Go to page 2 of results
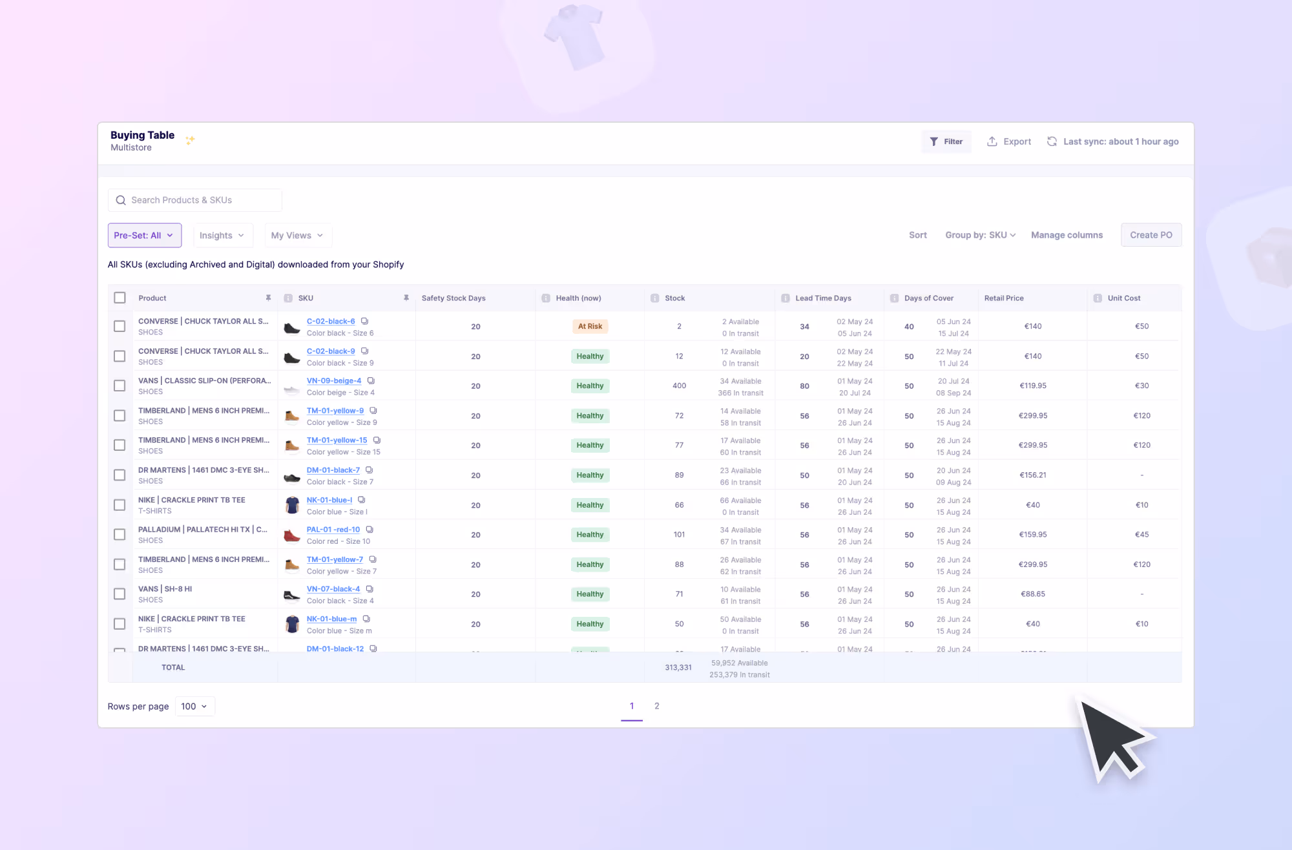The width and height of the screenshot is (1292, 850). [x=656, y=706]
